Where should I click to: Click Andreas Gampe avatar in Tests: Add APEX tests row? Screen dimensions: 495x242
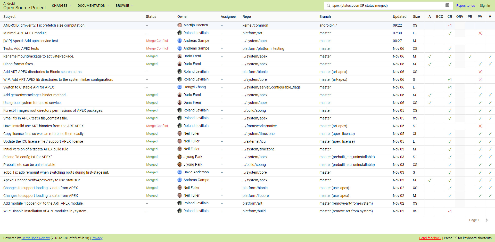click(180, 48)
